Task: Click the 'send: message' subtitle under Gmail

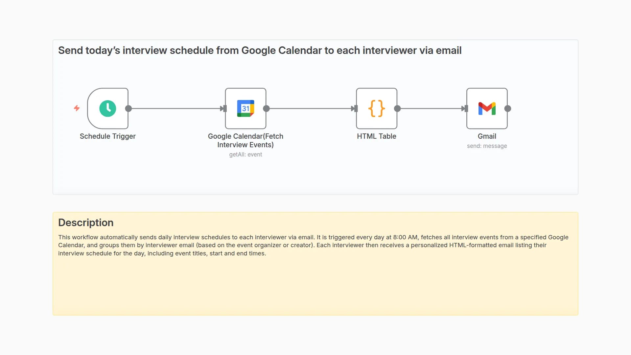Action: point(487,146)
